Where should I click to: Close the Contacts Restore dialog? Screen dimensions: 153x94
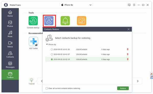[x=129, y=29]
